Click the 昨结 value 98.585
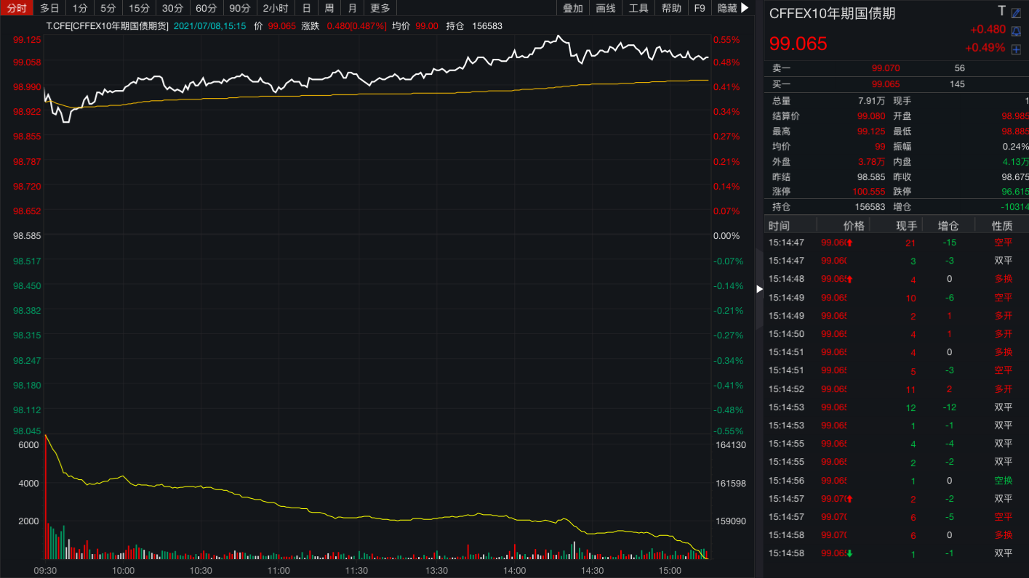The image size is (1029, 578). pos(871,177)
